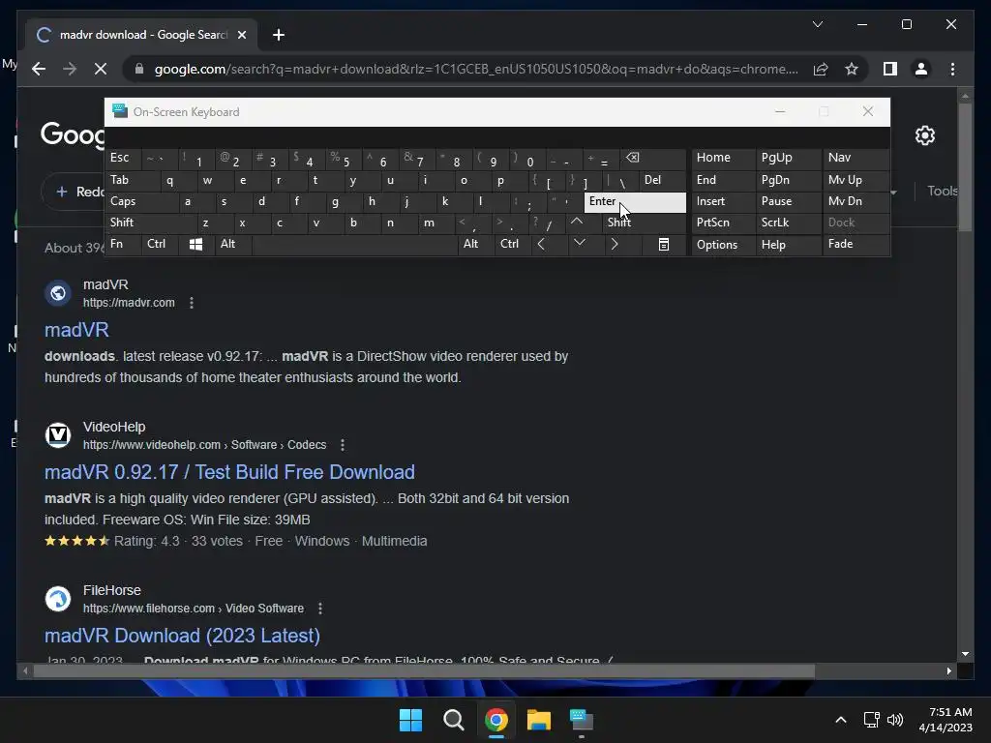Open Options on On-Screen Keyboard
This screenshot has height=743, width=991.
click(x=723, y=245)
